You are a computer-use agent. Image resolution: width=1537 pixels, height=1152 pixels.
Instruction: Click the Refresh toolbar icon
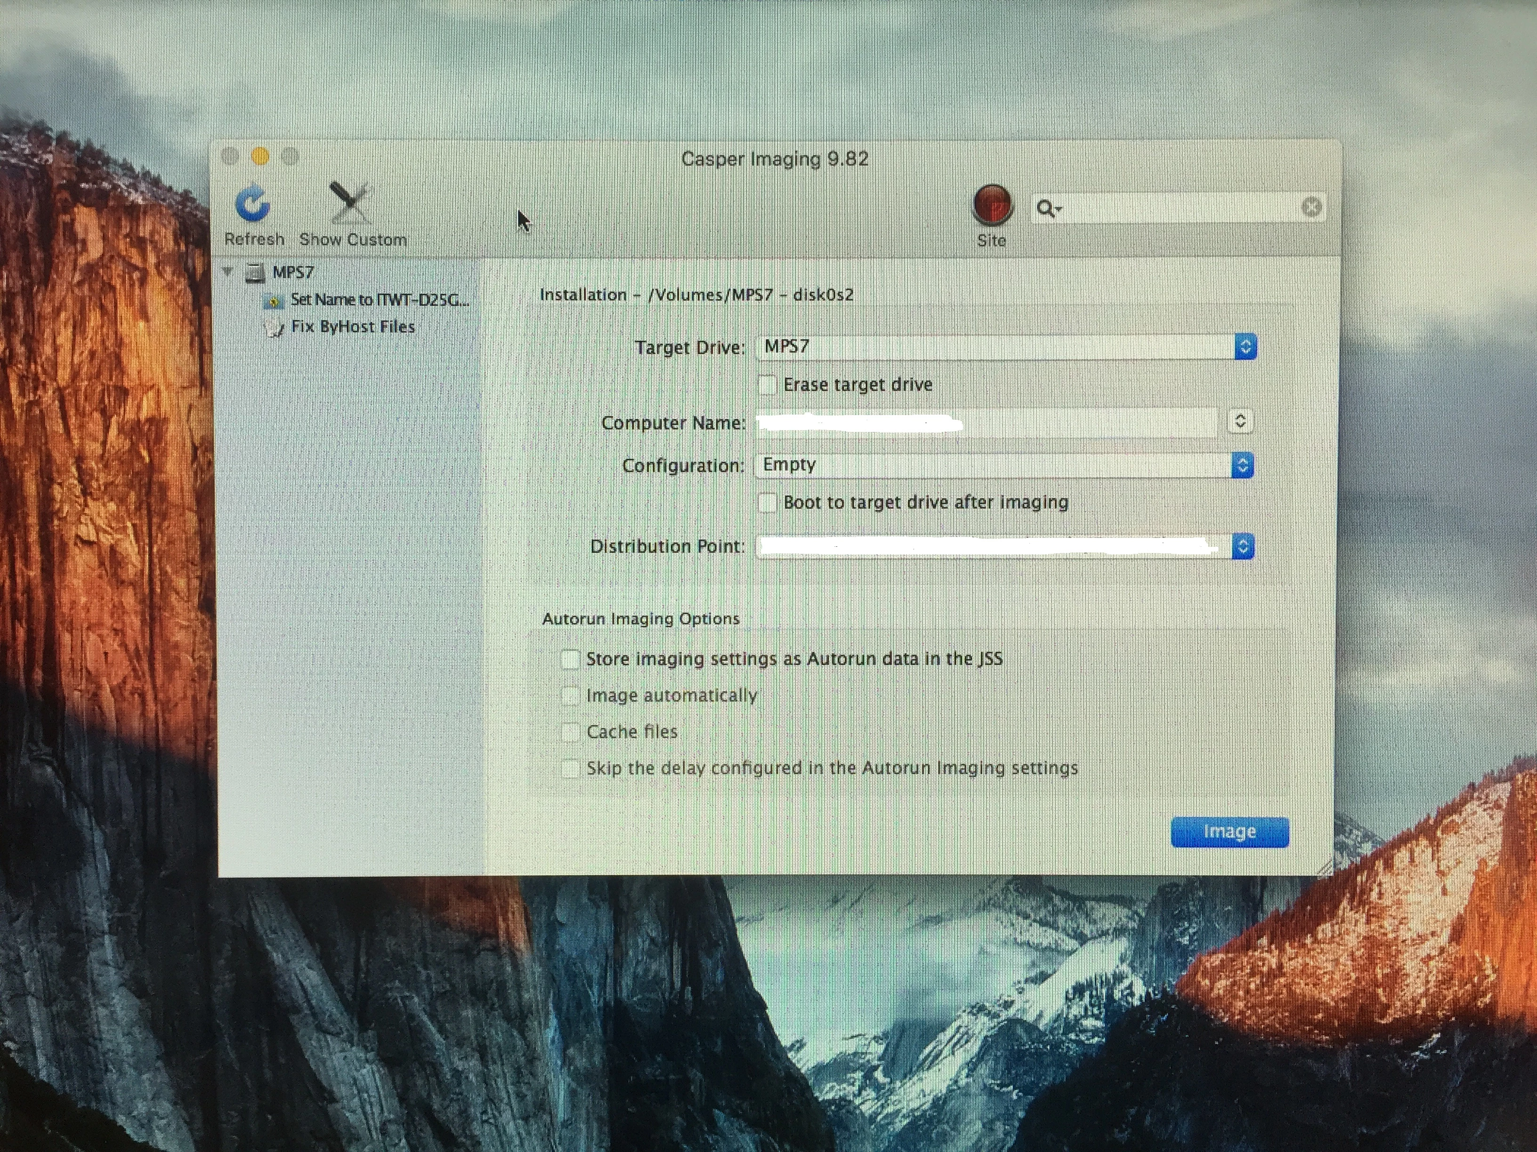(252, 203)
